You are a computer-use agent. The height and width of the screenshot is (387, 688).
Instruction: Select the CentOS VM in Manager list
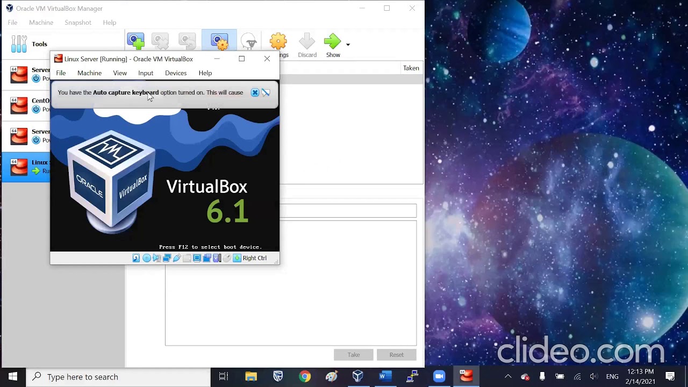point(27,105)
